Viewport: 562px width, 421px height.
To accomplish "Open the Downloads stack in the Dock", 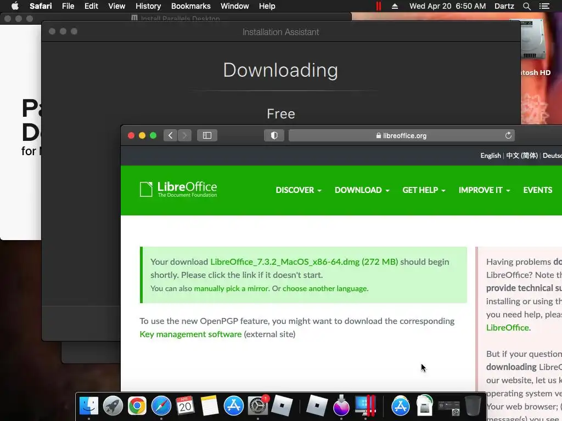I will (x=424, y=406).
